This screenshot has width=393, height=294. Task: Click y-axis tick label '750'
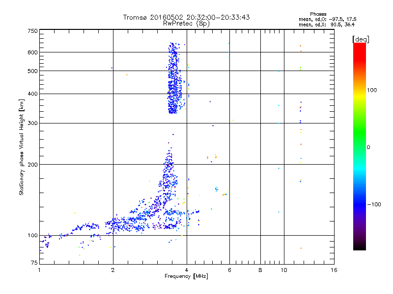coord(32,31)
